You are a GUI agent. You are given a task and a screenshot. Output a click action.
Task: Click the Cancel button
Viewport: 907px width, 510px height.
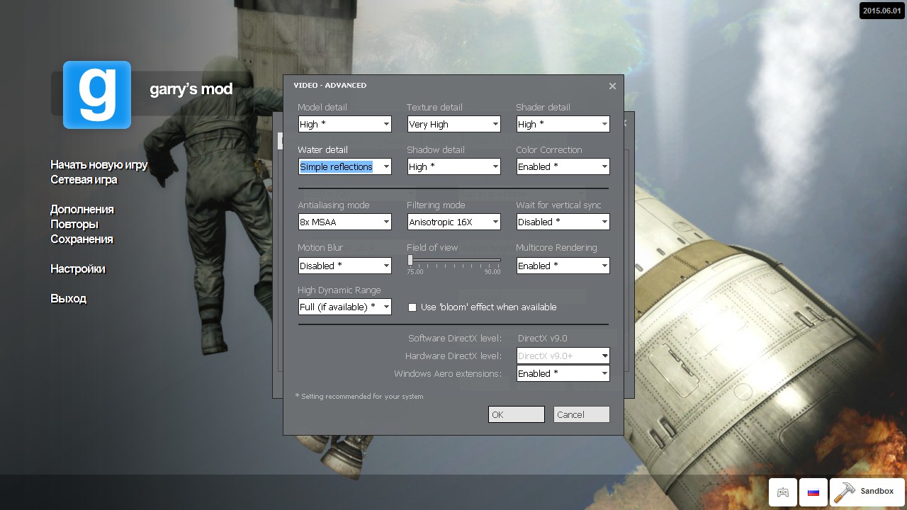pos(581,414)
